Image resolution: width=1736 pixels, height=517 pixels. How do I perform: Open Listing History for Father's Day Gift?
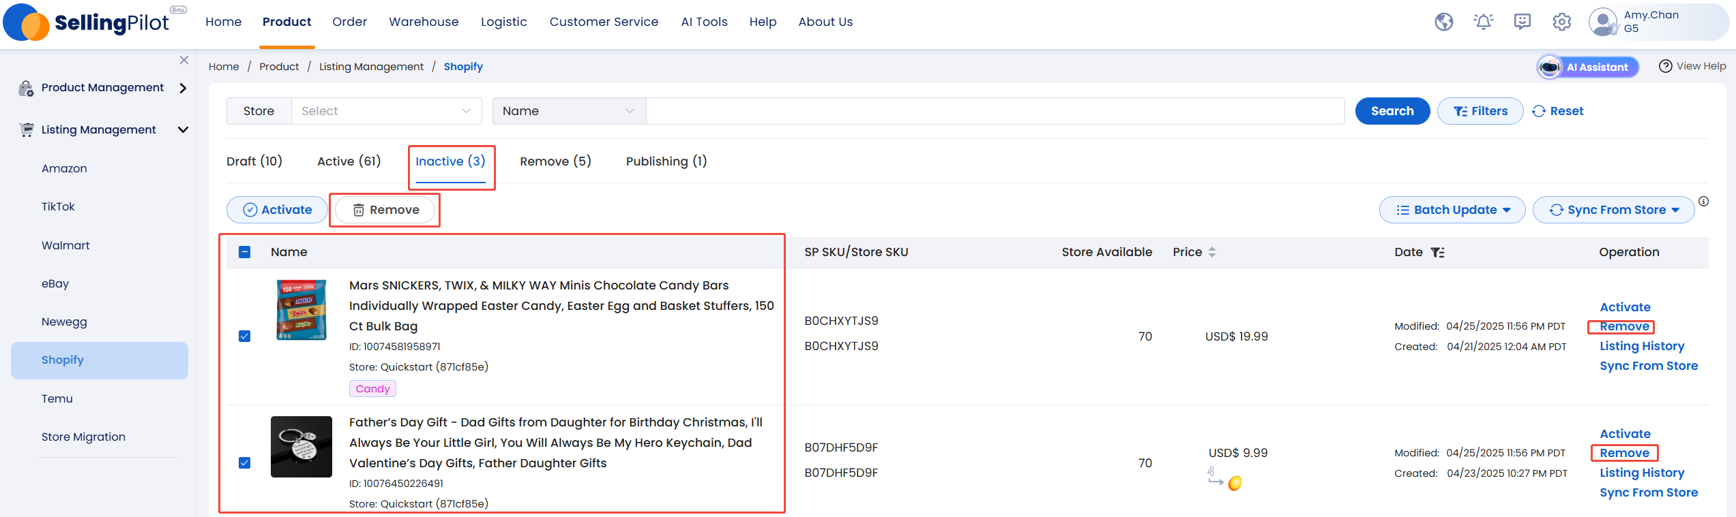[1642, 473]
